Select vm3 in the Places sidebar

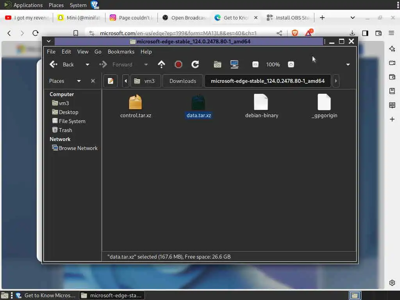[x=61, y=103]
